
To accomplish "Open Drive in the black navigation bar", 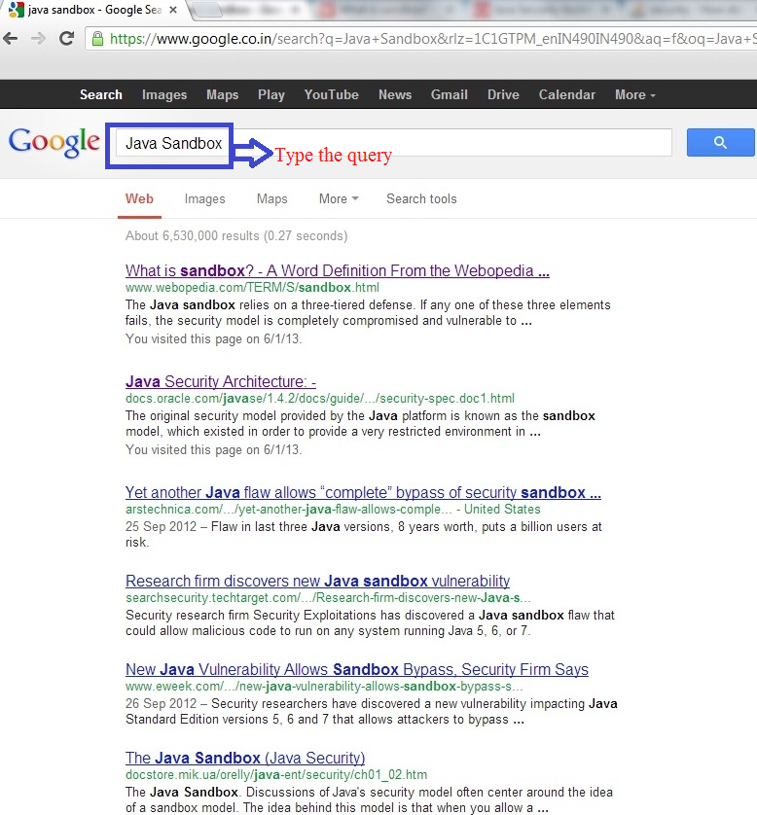I will click(x=503, y=94).
